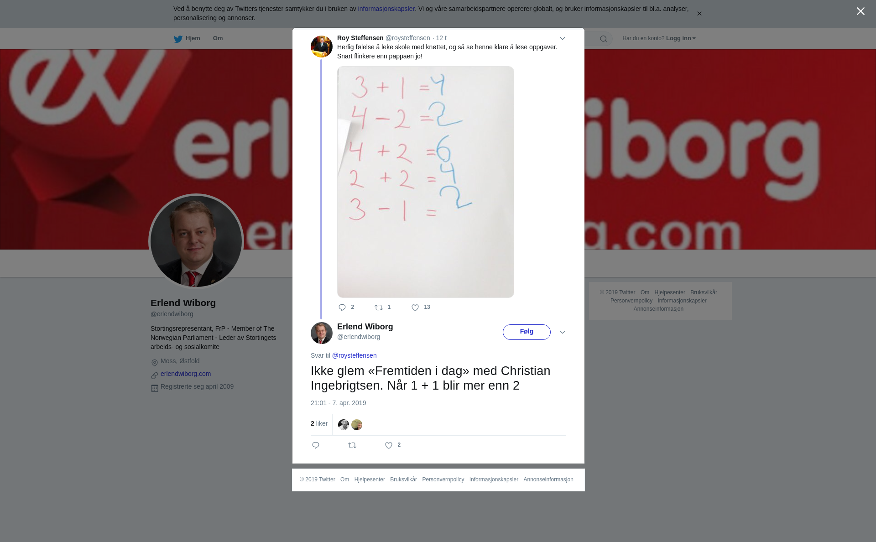View first liker's avatar beside 2 liker

tap(344, 425)
